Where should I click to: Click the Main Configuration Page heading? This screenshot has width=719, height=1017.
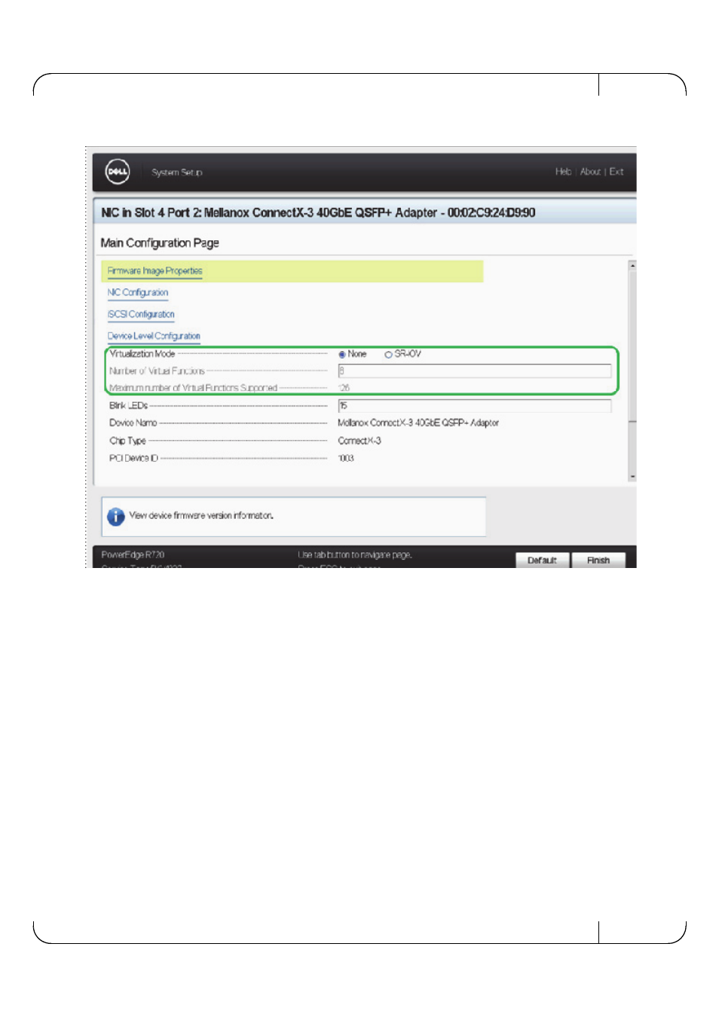click(160, 243)
